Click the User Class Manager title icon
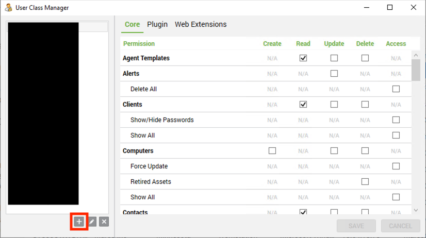Viewport: 426px width, 238px height. coord(8,8)
